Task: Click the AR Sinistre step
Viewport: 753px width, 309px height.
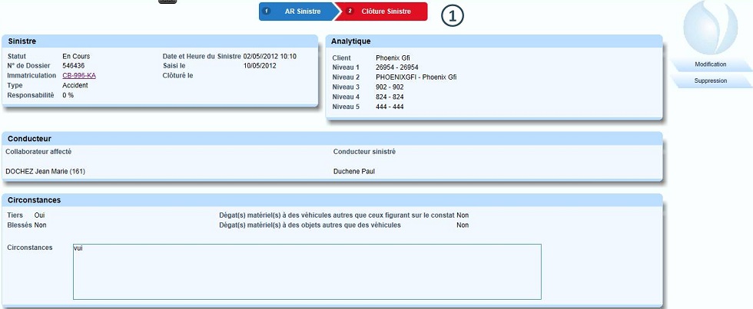Action: (301, 12)
